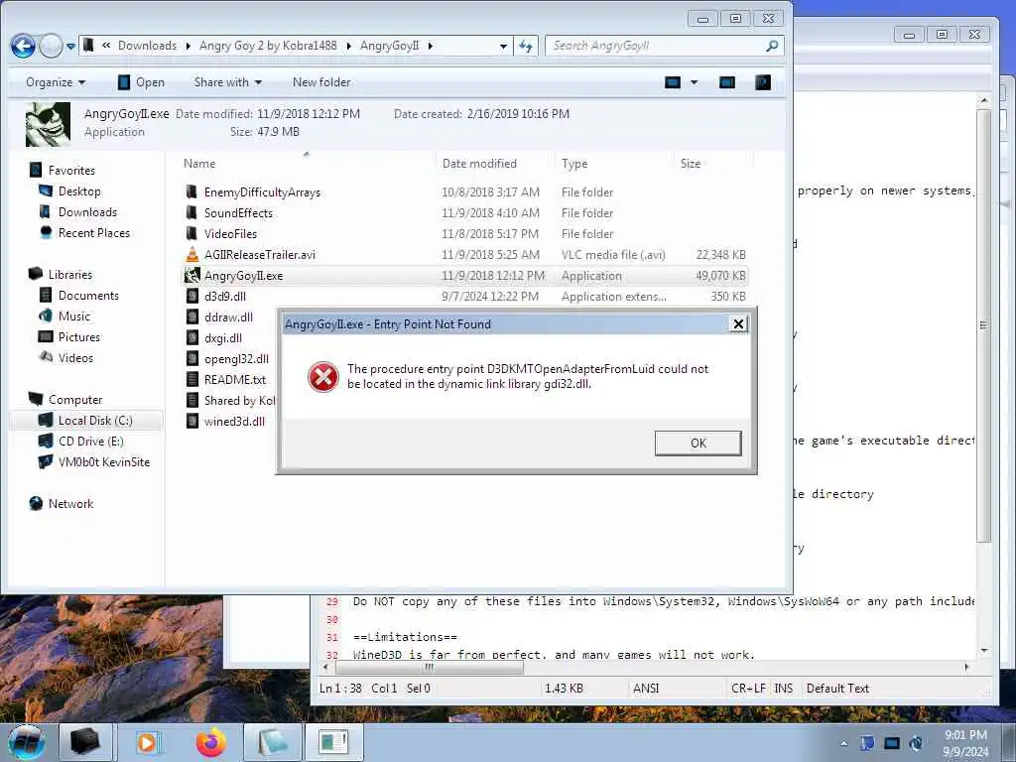Launch Firefox from the taskbar
Screen dimensions: 1016x762
(x=211, y=742)
